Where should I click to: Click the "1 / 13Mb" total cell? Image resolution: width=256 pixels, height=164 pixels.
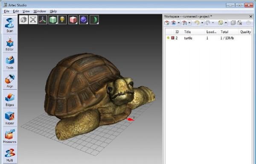pos(227,38)
